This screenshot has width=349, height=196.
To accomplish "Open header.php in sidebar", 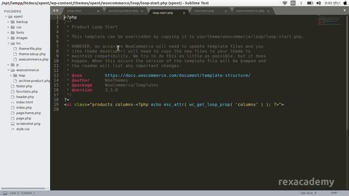I will click(25, 97).
